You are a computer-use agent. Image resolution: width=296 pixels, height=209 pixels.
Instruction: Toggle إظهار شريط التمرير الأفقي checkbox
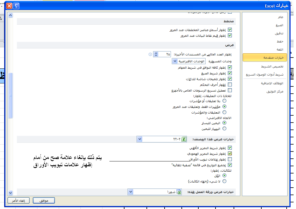(x=230, y=148)
